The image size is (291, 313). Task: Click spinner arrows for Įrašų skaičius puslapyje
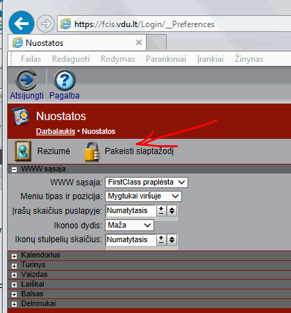(x=172, y=210)
